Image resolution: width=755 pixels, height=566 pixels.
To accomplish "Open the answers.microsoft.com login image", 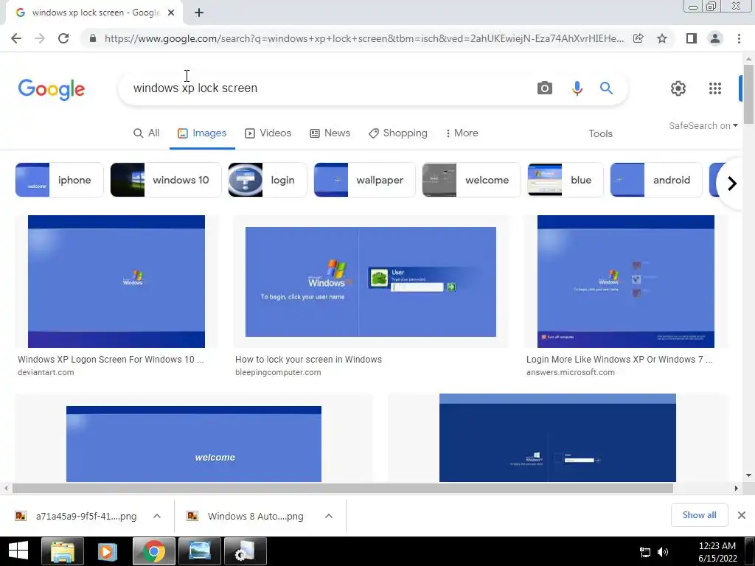I will [x=626, y=282].
